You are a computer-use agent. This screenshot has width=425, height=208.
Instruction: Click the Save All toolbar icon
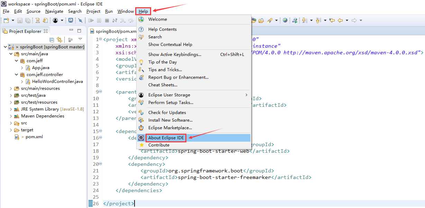pyautogui.click(x=28, y=20)
